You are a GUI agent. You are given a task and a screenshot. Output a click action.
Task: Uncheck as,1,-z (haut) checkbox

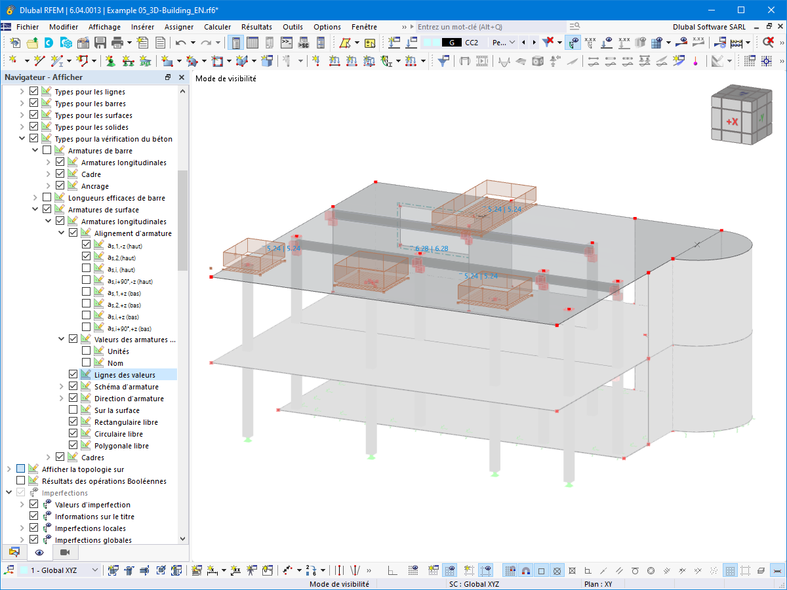(x=87, y=245)
